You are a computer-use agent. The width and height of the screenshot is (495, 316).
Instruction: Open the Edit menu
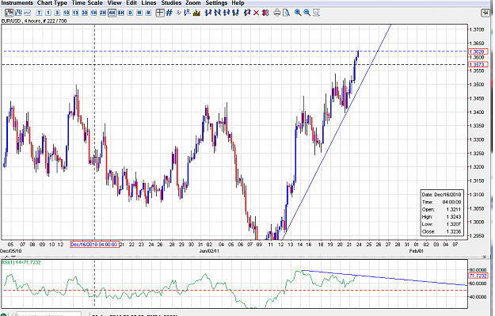tap(131, 3)
